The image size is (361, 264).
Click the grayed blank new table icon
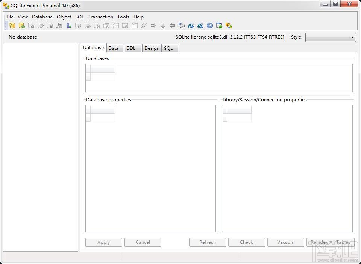pyautogui.click(x=135, y=25)
